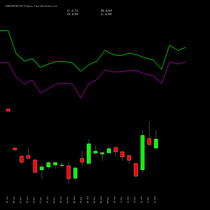Click the green candle above 02 Feb
210x210 pixels.
[x=75, y=173]
